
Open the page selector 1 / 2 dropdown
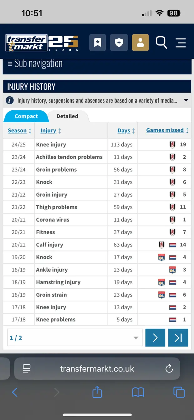pos(75,338)
